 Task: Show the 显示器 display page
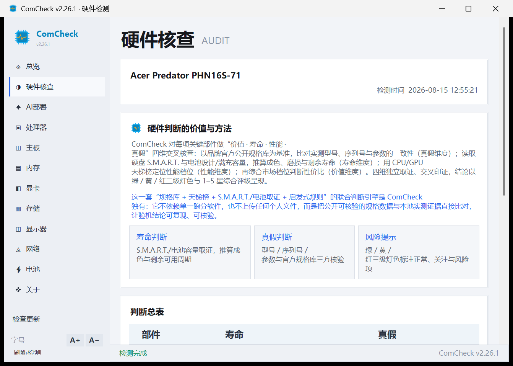[57, 229]
